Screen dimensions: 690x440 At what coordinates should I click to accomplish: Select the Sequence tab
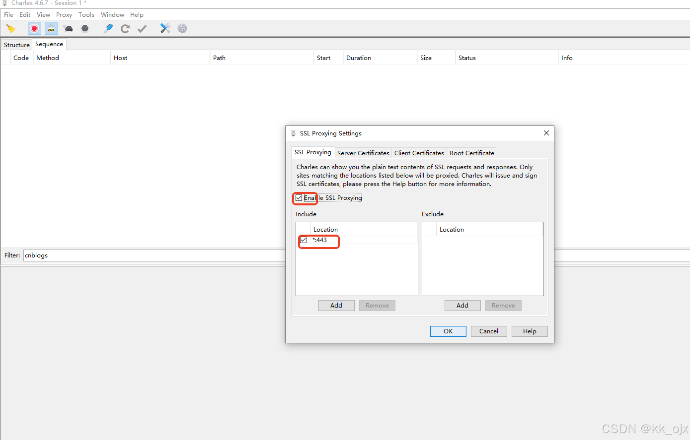(x=49, y=44)
